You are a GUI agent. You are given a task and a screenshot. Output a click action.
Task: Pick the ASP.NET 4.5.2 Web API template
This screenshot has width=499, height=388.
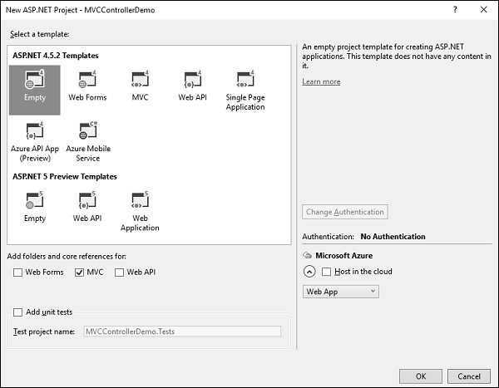click(192, 86)
